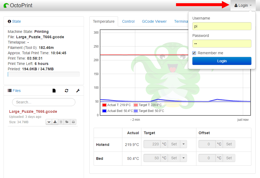Viewport: 260px width, 178px height.
Task: Open the Files wrench settings icon
Action: pyautogui.click(x=78, y=91)
